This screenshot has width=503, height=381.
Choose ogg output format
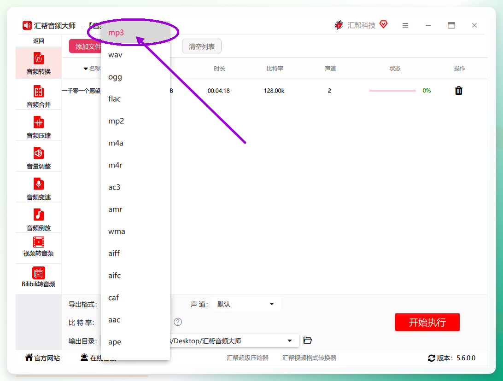[x=135, y=77]
